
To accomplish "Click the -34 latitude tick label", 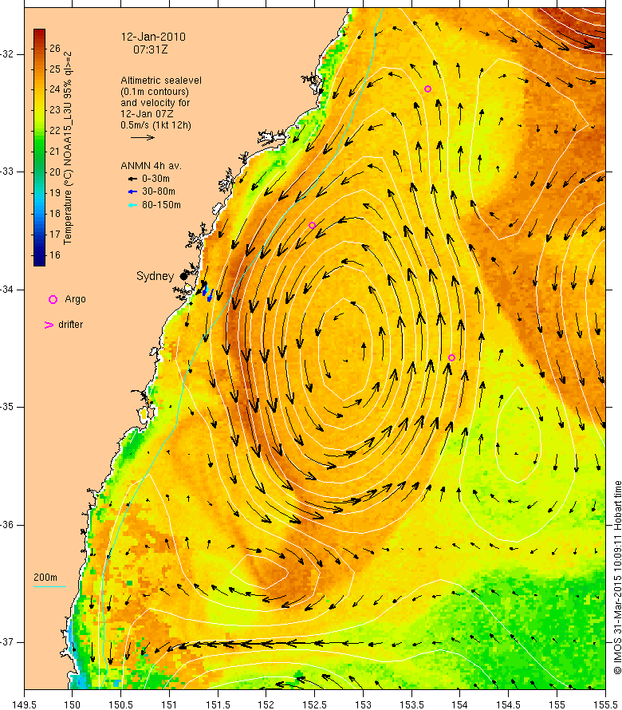I will [6, 290].
